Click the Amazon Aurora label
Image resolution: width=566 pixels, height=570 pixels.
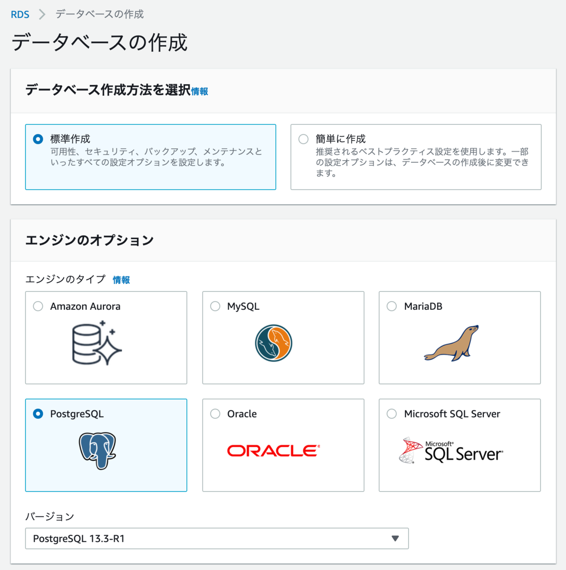click(x=85, y=306)
